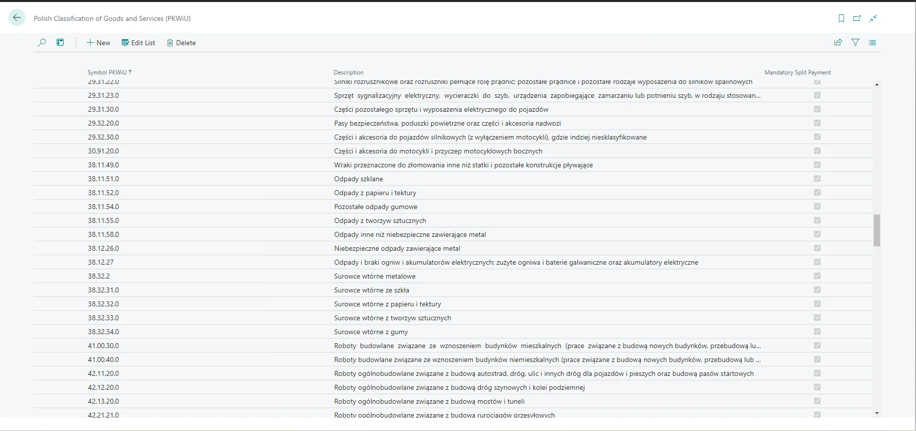The height and width of the screenshot is (431, 916).
Task: Toggle split payment checkbox for 42.13.20.0 row
Action: pos(817,401)
